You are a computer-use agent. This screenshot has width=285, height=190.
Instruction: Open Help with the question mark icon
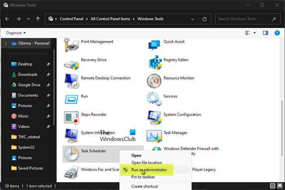pos(277,33)
